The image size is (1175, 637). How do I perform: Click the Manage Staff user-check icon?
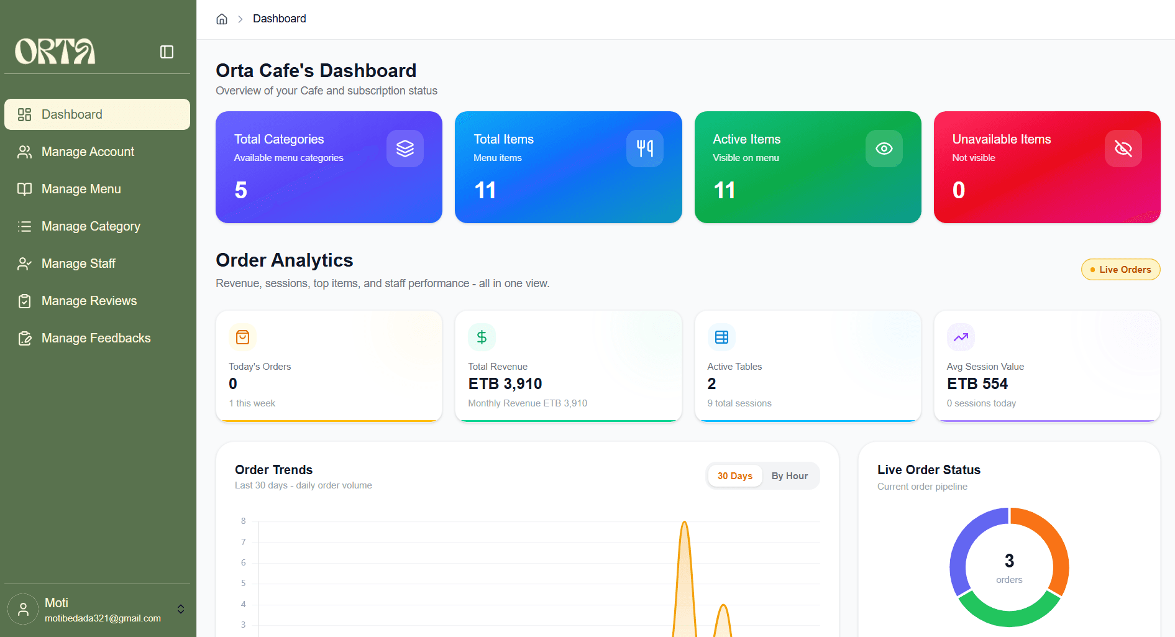click(x=24, y=264)
